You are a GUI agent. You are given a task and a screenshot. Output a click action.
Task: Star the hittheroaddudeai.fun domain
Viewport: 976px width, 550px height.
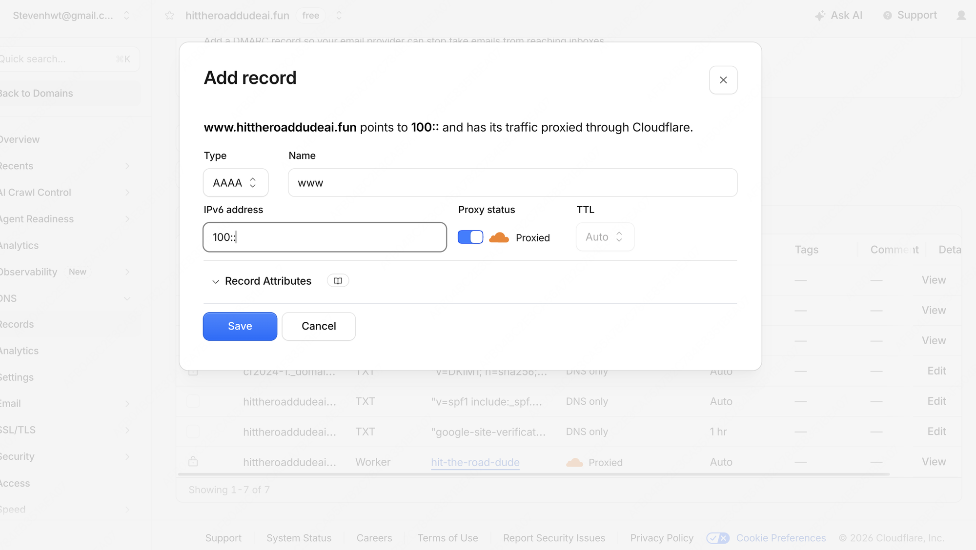point(169,16)
